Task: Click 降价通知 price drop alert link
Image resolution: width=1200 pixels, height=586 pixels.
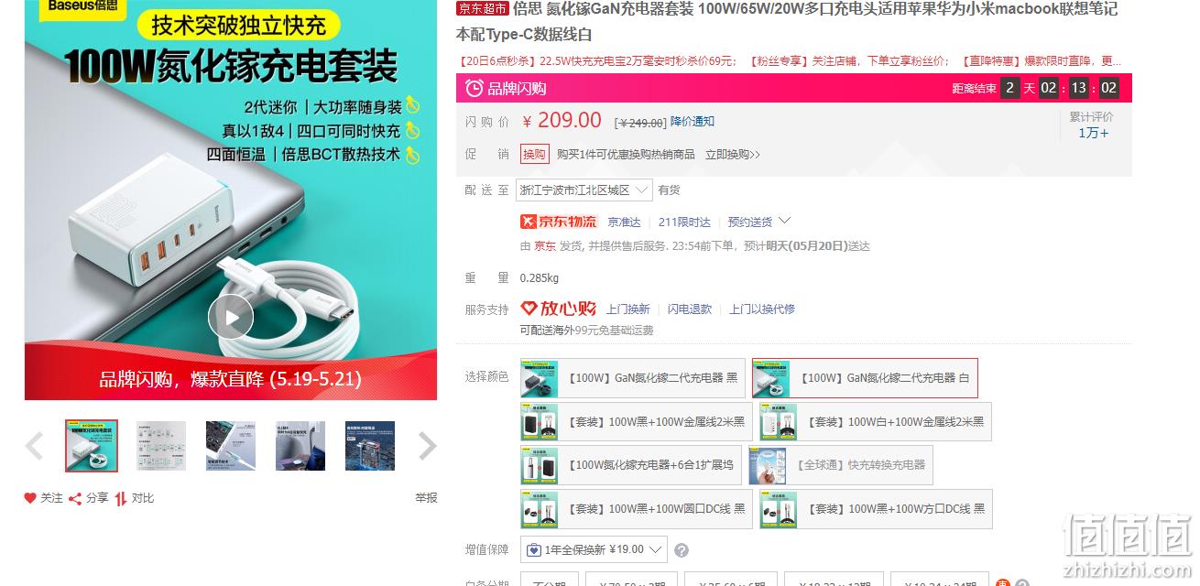Action: 693,122
